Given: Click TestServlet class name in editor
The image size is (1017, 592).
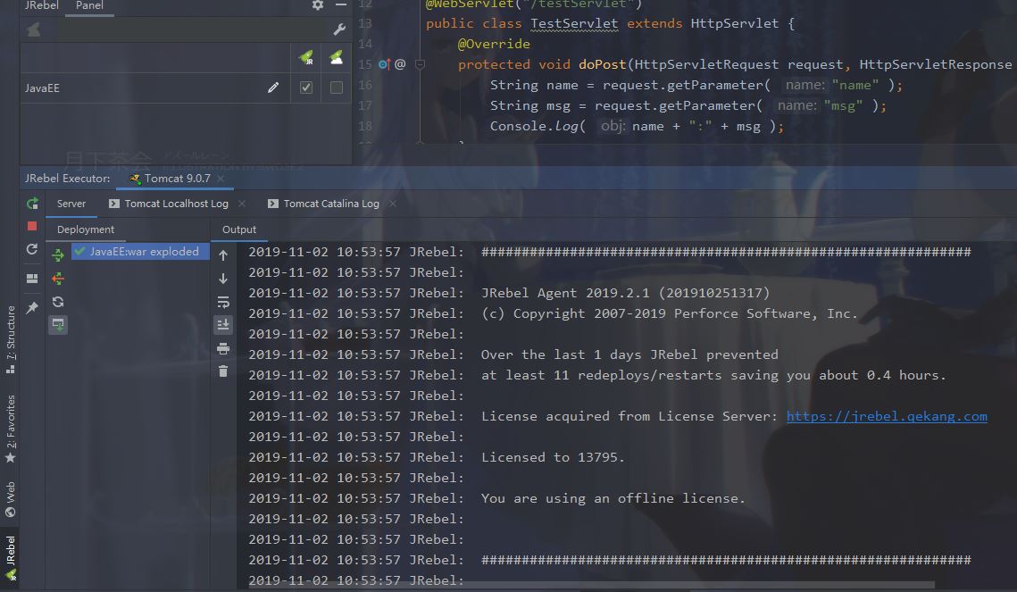Looking at the screenshot, I should [x=574, y=23].
